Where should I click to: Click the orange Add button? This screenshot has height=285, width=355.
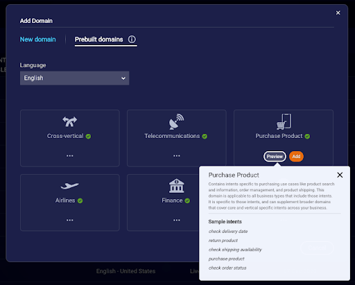(x=296, y=157)
